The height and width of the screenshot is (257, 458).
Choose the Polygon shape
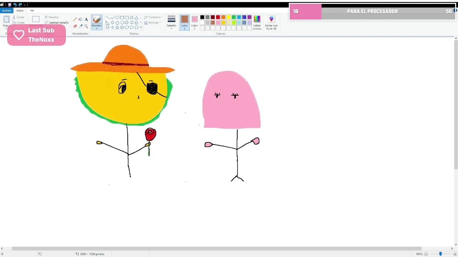(x=132, y=17)
